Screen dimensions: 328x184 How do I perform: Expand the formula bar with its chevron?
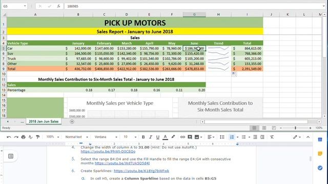324,6
